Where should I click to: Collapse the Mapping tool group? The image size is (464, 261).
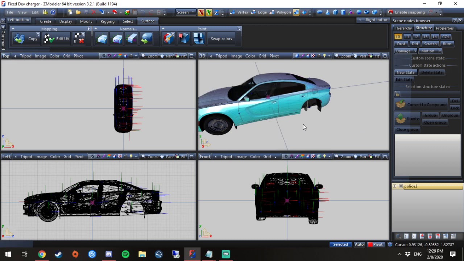(x=13, y=29)
